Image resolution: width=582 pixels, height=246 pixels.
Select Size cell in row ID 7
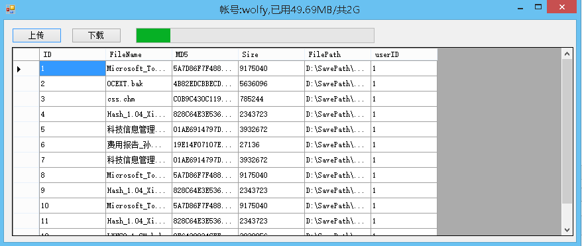pos(271,160)
